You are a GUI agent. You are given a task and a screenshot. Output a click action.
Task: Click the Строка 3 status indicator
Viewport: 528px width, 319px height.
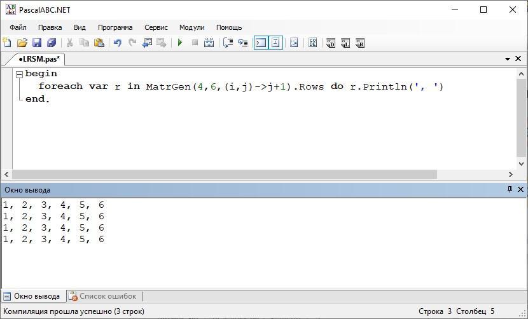[435, 311]
